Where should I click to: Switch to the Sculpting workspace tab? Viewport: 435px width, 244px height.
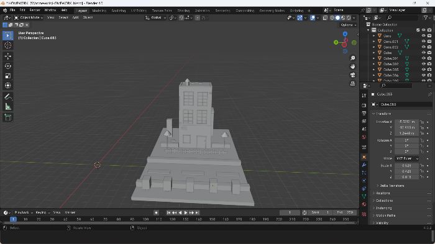pos(119,11)
